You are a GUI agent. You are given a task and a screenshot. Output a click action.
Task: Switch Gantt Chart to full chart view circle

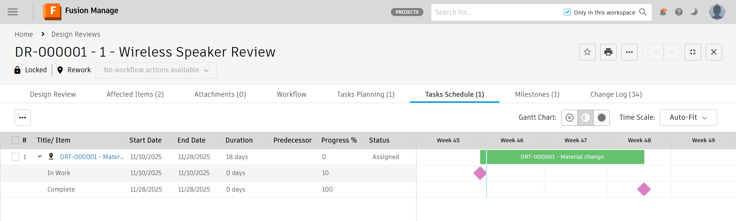pos(601,117)
